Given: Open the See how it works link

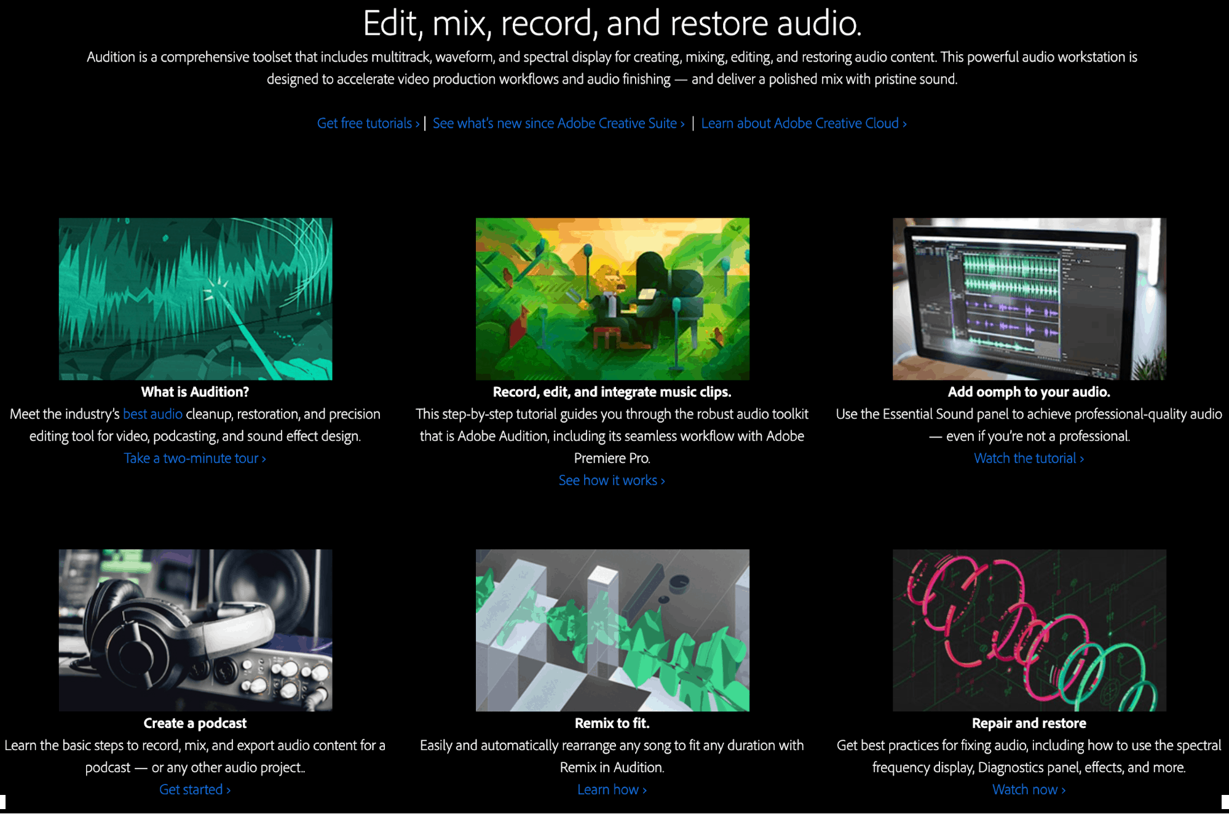Looking at the screenshot, I should click(612, 481).
